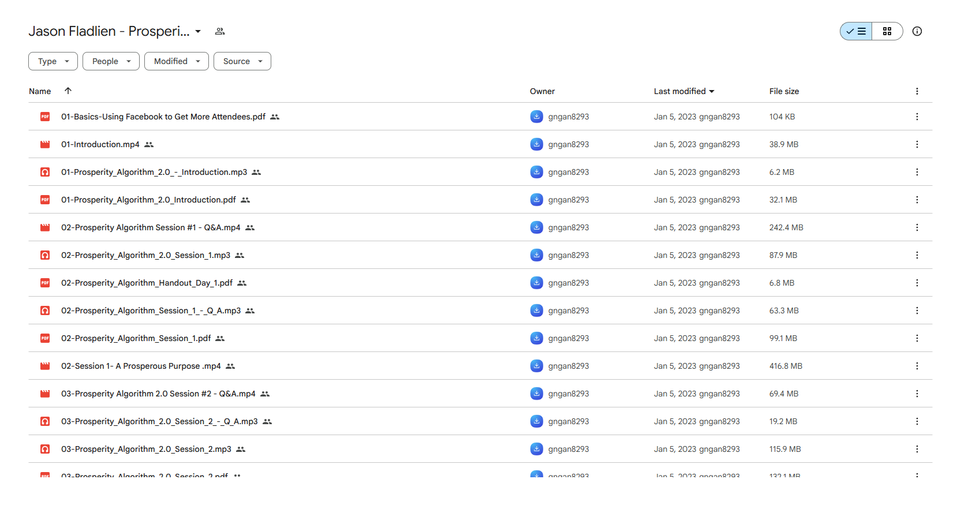This screenshot has height=509, width=972.
Task: Open more actions for 01-Introduction.mp4
Action: (917, 144)
